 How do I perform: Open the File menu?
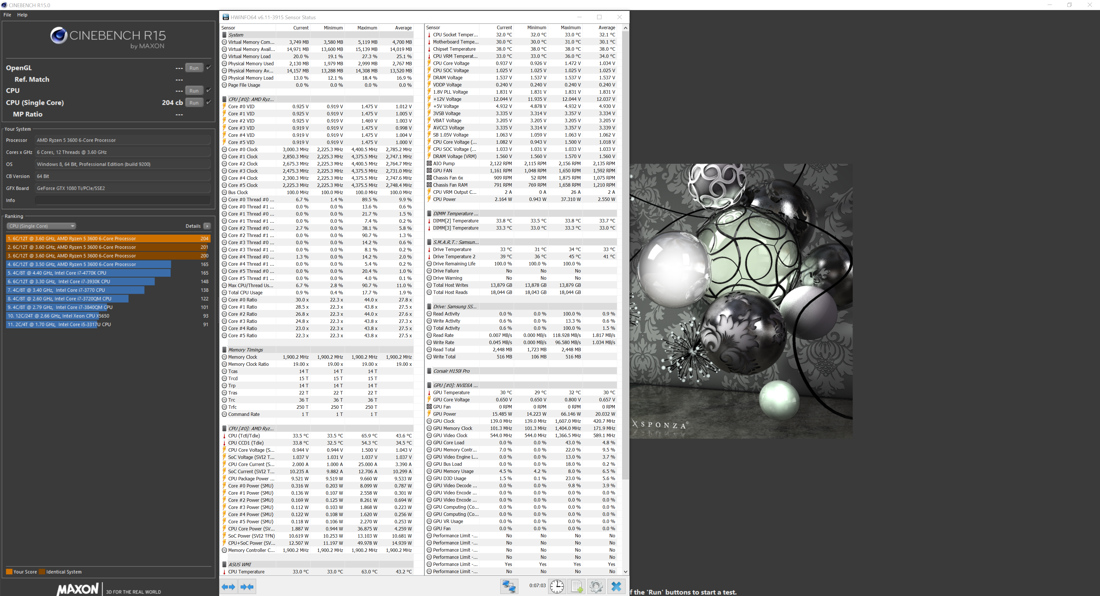tap(7, 15)
